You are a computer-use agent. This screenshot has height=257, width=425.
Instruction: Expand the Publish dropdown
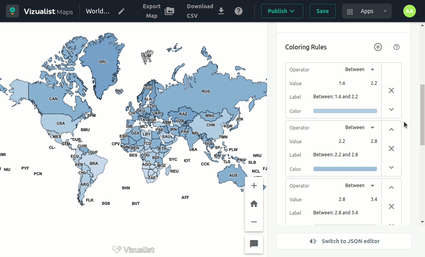click(x=282, y=11)
